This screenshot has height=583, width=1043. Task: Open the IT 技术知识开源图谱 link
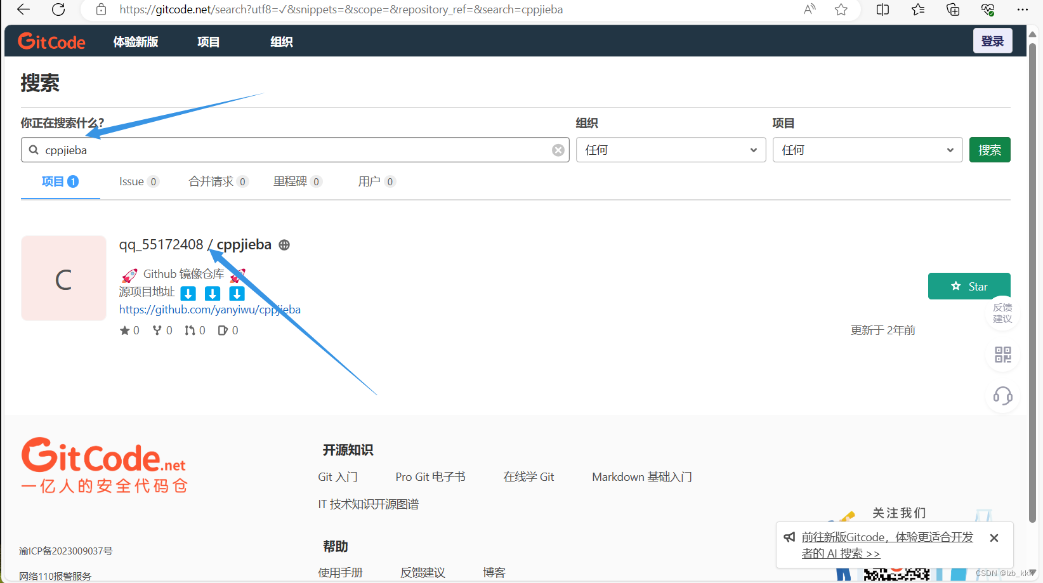click(369, 504)
